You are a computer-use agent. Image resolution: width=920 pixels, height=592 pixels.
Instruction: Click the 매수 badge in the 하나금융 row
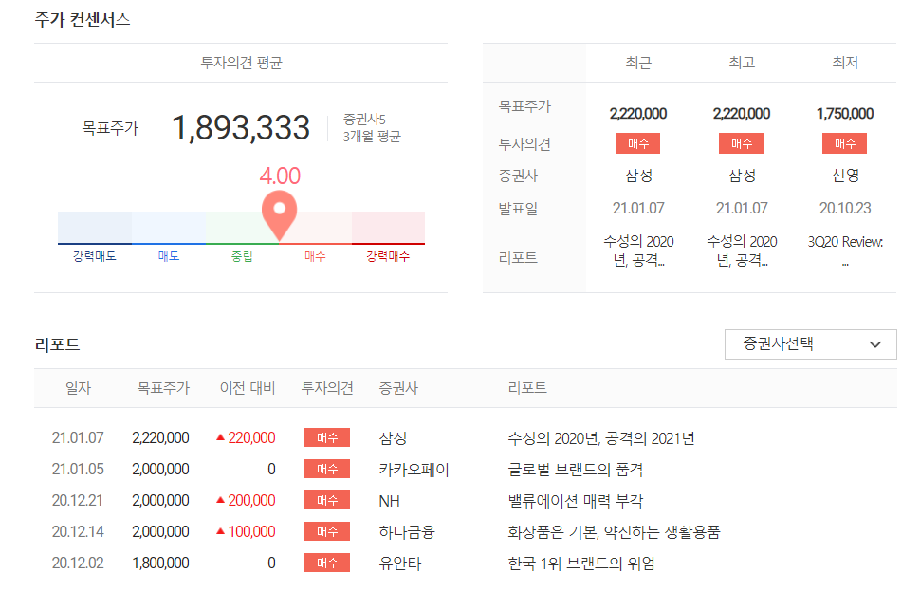[x=327, y=531]
